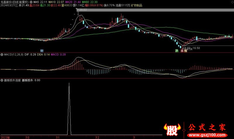Click the 矿物制品 sector label
Viewport: 234px width, 139px height.
(136, 5)
